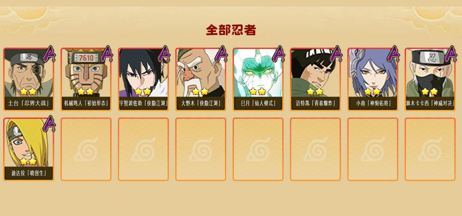
Task: Choose 宇智波佐助「侠隐江湖」 ninja card
Action: coord(143,79)
